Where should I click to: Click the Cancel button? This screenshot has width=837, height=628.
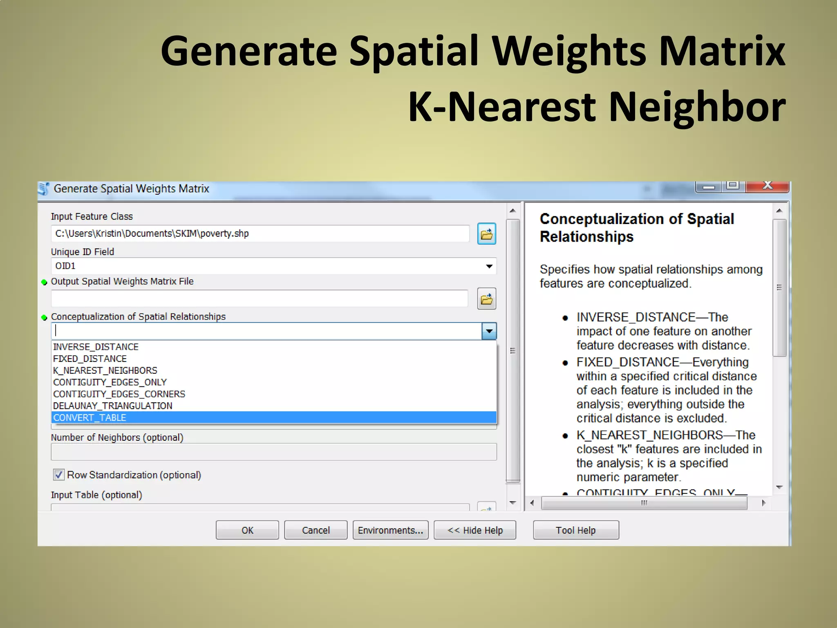pos(316,530)
